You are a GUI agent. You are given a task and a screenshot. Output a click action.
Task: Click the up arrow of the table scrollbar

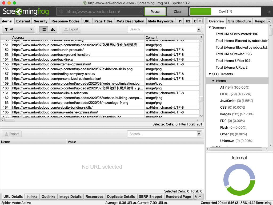click(202, 42)
